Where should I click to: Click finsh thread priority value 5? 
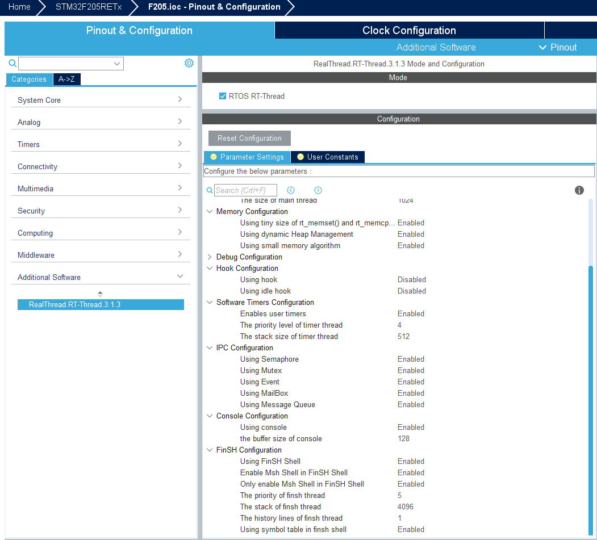[x=399, y=496]
